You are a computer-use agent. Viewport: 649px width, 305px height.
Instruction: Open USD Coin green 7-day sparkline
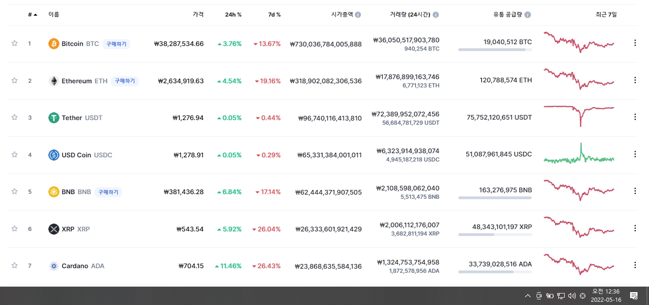pyautogui.click(x=579, y=154)
